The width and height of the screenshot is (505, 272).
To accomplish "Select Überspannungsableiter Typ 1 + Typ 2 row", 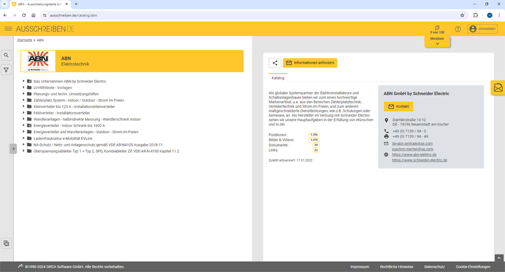I will pos(106,151).
